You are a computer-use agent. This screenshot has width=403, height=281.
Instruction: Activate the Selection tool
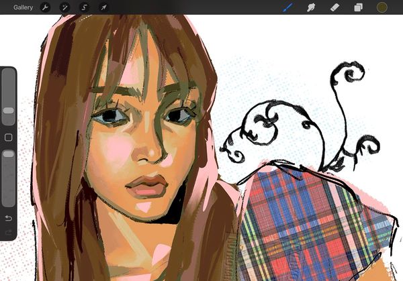pos(84,7)
